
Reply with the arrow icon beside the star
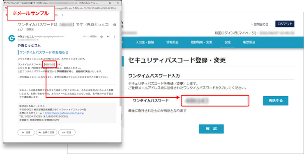(x=108, y=36)
